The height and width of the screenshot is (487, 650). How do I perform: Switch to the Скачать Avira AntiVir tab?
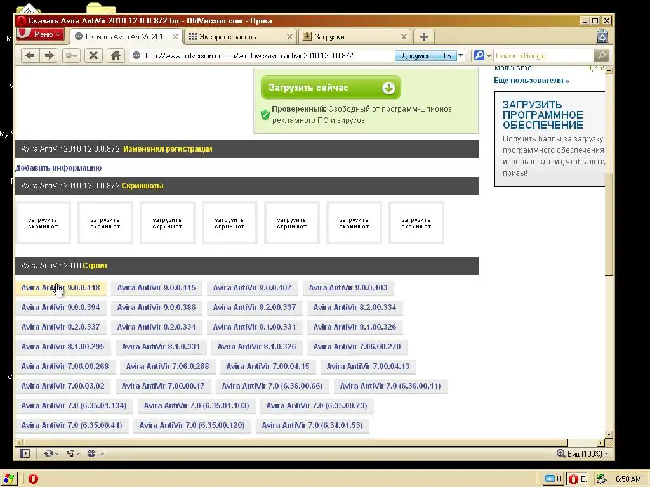tap(126, 37)
